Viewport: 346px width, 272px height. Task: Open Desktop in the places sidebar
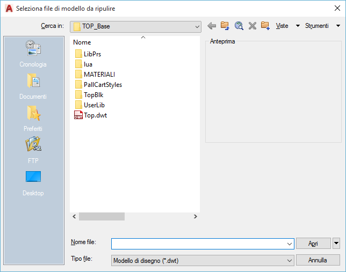pyautogui.click(x=33, y=183)
